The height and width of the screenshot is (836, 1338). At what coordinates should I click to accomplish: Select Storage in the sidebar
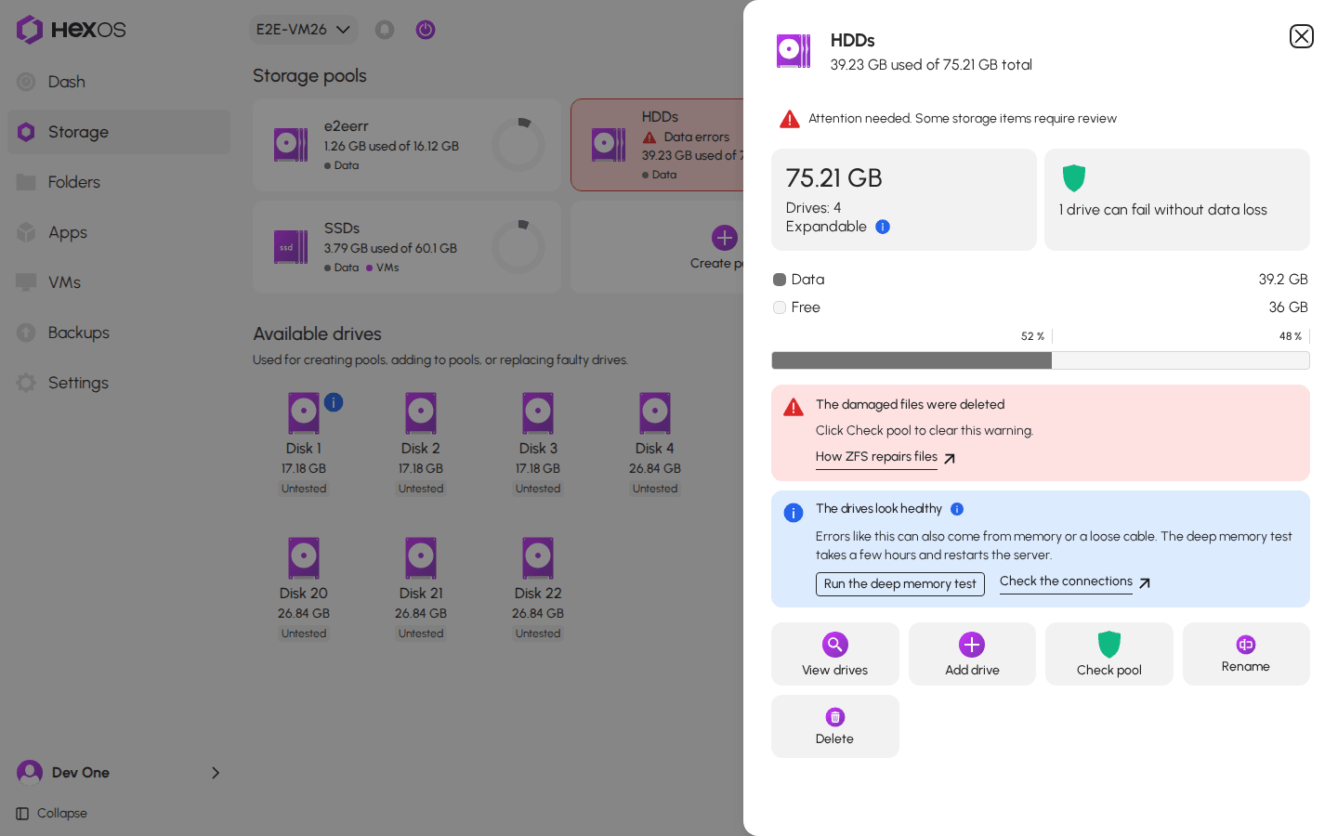point(119,132)
